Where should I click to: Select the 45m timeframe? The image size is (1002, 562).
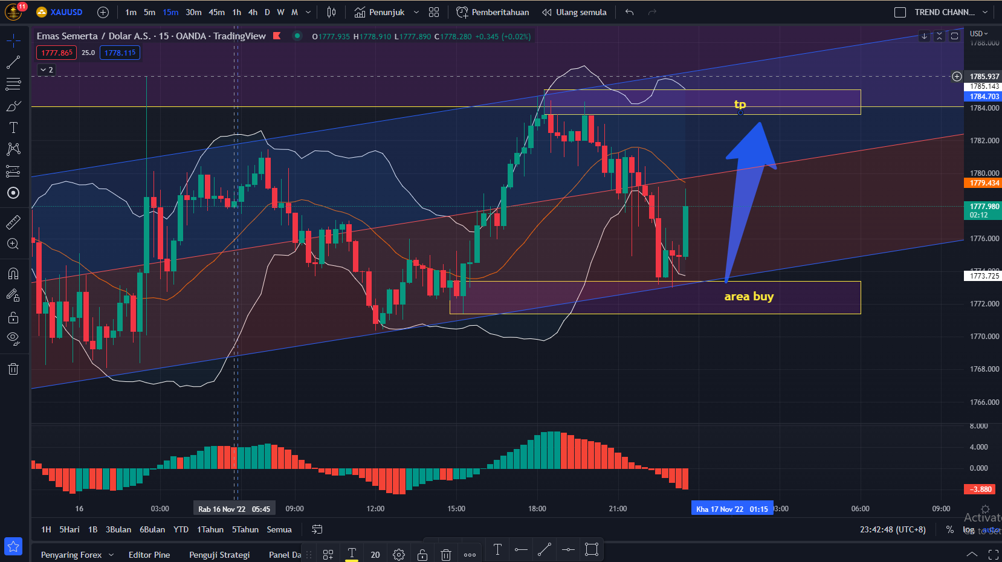[x=216, y=12]
